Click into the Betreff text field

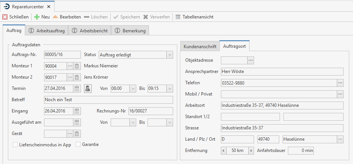coord(108,100)
